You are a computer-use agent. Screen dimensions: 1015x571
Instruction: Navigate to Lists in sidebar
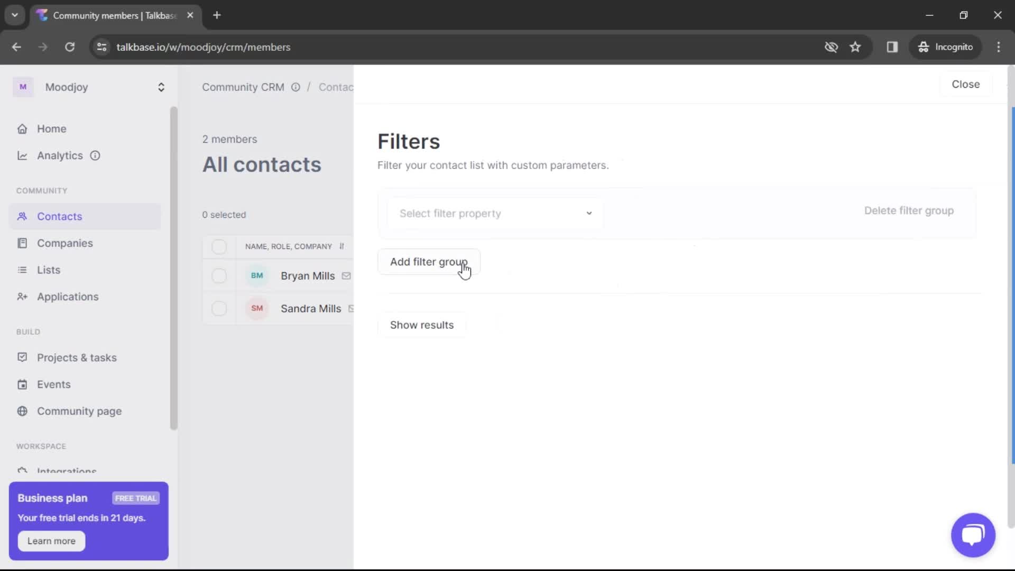coord(49,270)
